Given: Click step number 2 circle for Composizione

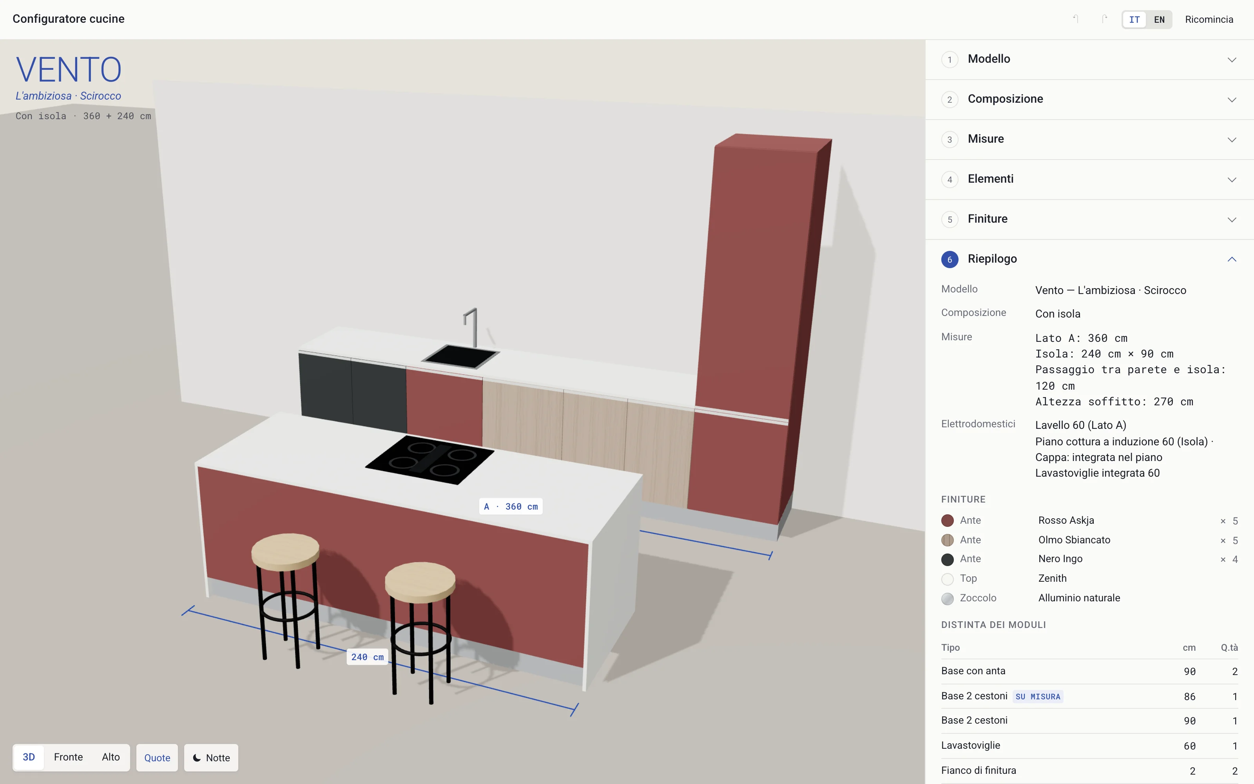Looking at the screenshot, I should coord(949,100).
